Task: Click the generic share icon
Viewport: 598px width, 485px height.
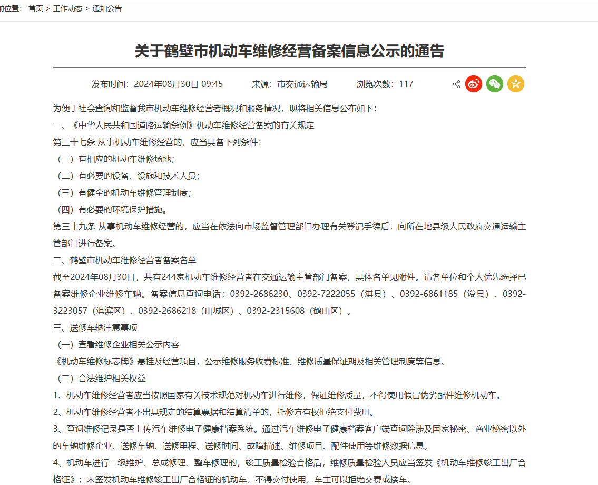Action: (x=456, y=84)
